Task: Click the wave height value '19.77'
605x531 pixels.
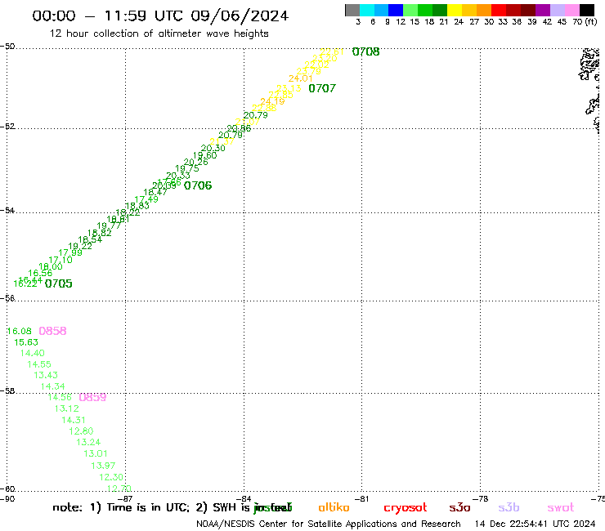Action: tap(109, 226)
